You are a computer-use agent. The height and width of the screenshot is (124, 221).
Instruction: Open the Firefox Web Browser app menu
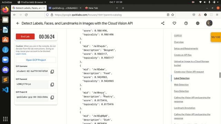coord(32,2)
